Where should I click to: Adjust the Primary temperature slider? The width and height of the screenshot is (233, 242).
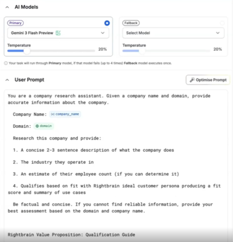tap(26, 50)
